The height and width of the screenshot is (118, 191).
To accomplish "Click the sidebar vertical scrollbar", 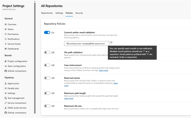I will coord(35,58).
